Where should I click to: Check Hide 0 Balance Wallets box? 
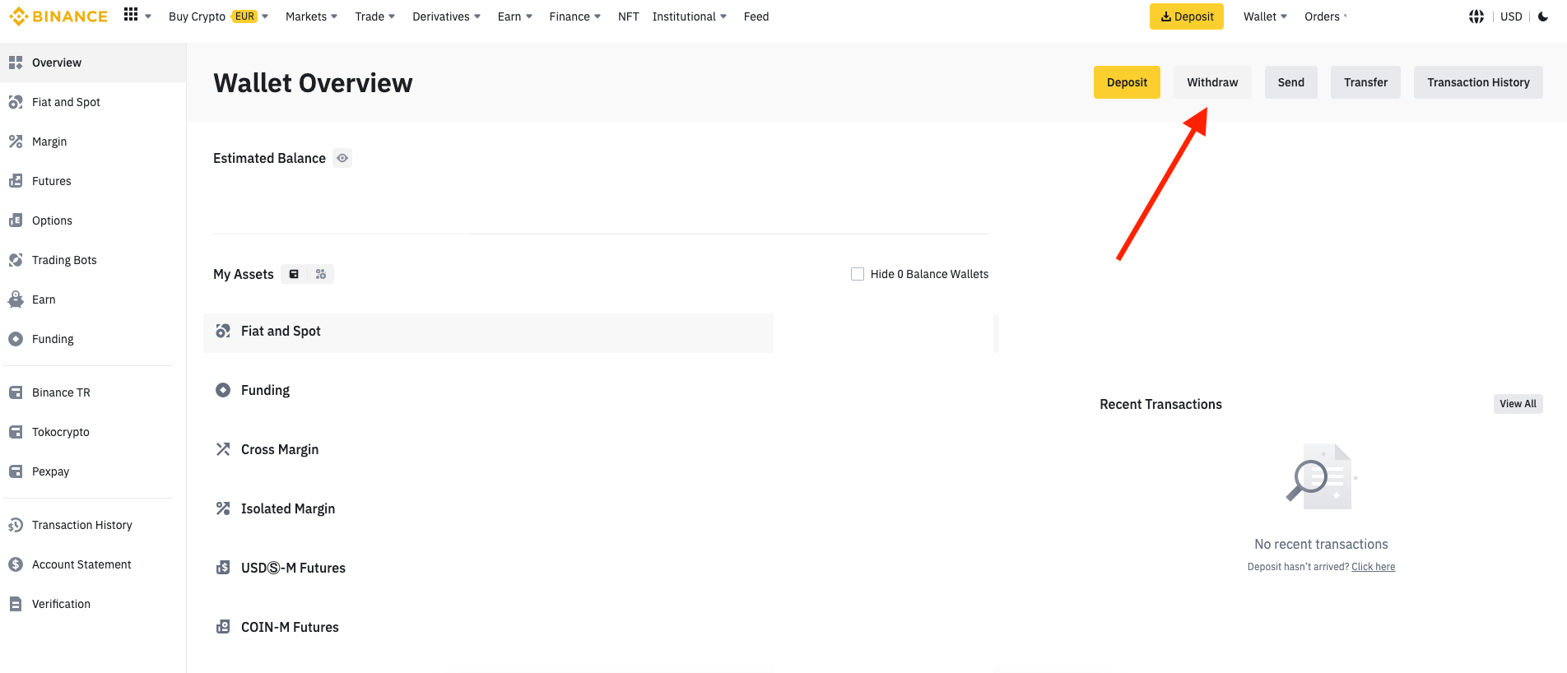coord(858,274)
